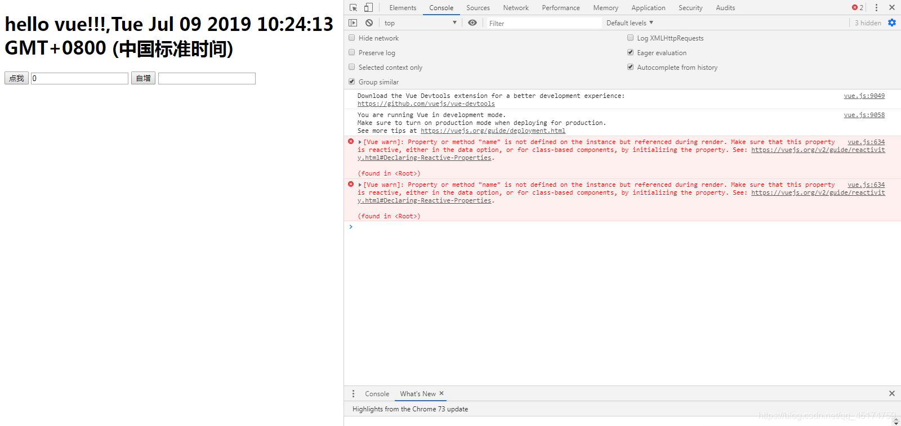Open the vue.js:9058 source link
901x426 pixels.
(x=864, y=115)
